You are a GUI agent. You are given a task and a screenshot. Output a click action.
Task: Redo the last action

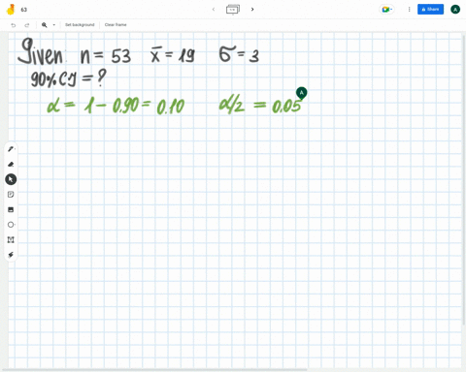coord(27,25)
